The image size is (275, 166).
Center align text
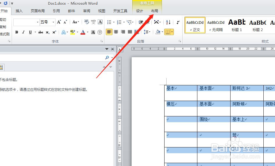116,32
